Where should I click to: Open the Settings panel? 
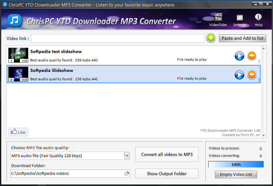(239, 20)
